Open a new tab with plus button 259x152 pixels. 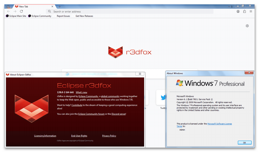[60, 7]
